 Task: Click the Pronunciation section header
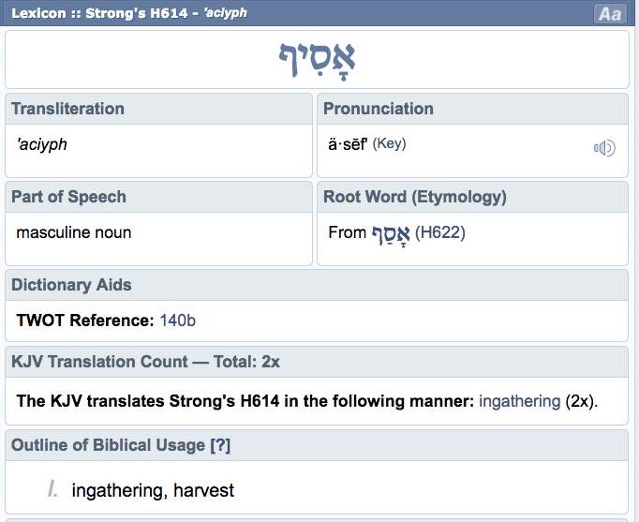pyautogui.click(x=379, y=109)
